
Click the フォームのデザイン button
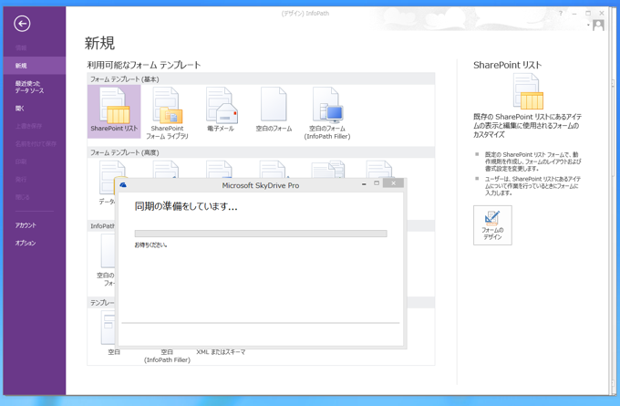492,224
